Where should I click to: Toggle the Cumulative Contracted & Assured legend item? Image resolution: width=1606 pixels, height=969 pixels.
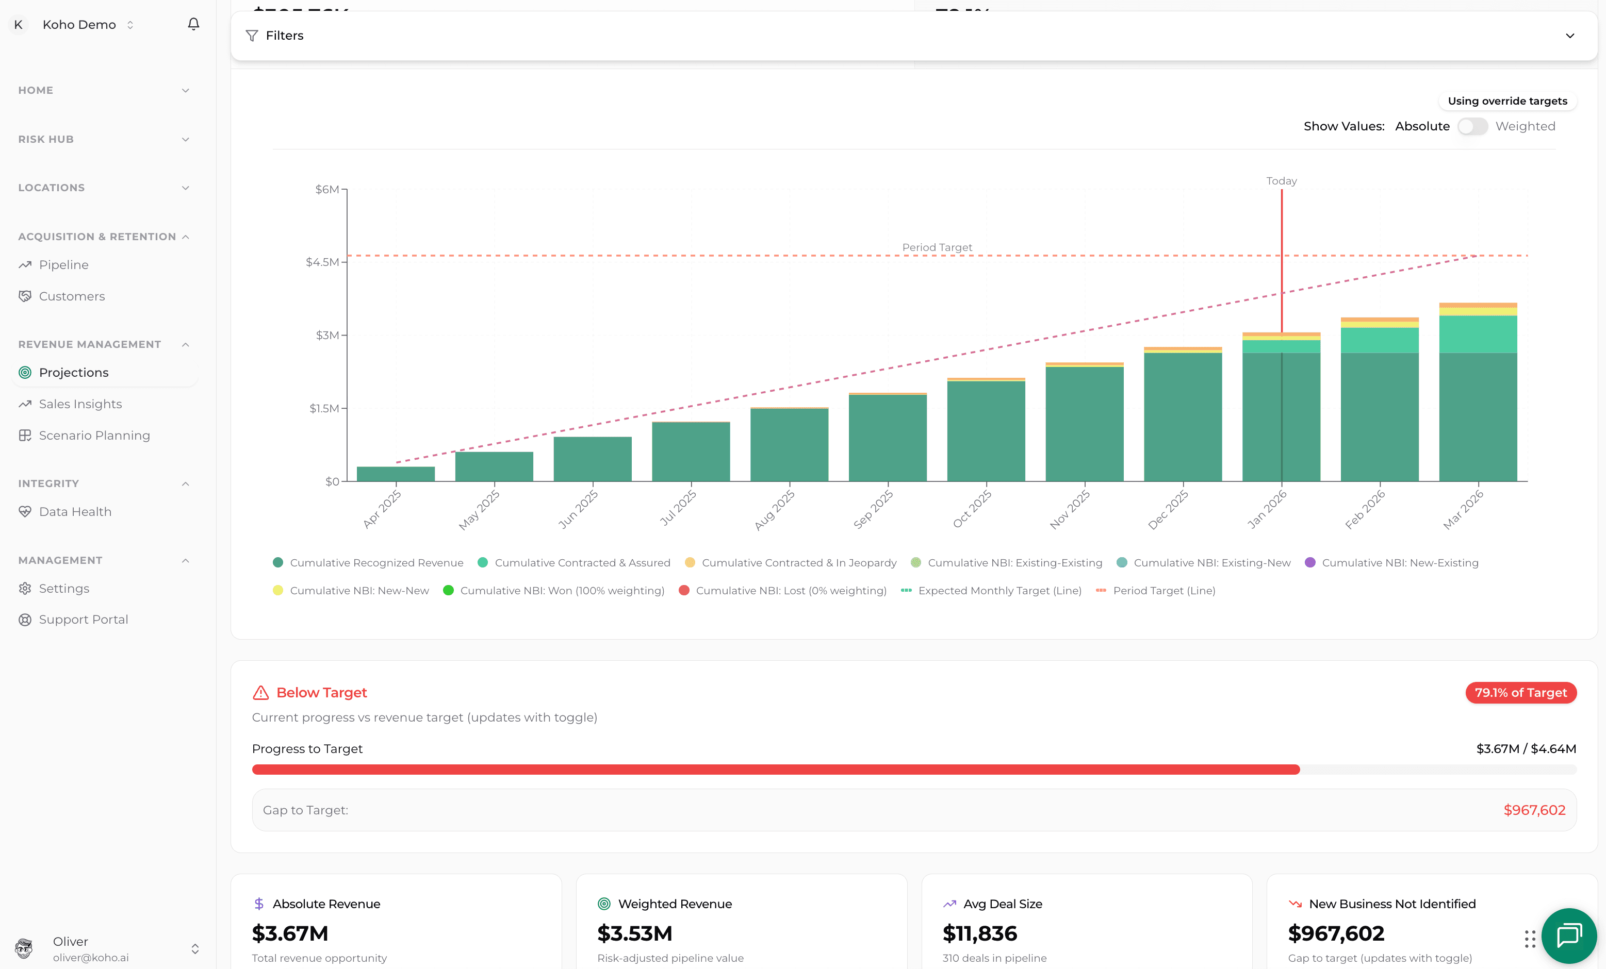(x=573, y=562)
